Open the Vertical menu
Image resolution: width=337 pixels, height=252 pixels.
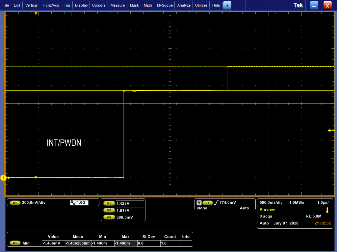click(x=31, y=5)
